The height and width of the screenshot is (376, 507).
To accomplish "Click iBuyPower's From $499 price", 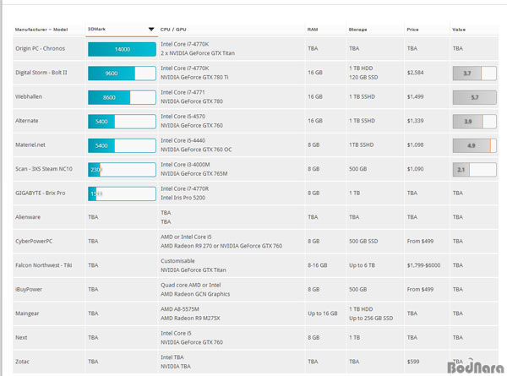I will [x=420, y=289].
